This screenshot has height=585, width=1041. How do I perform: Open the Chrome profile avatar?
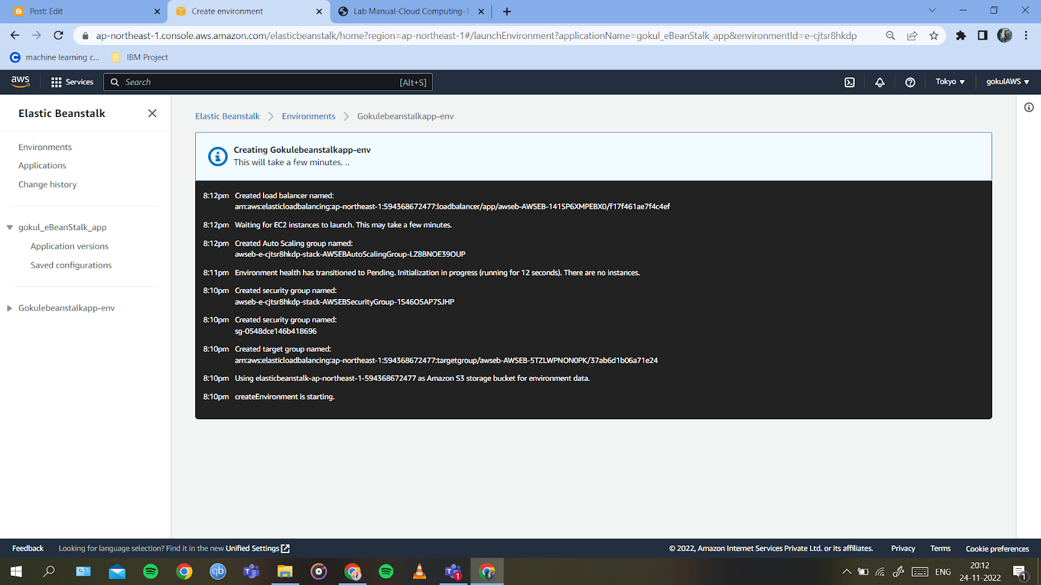1005,36
